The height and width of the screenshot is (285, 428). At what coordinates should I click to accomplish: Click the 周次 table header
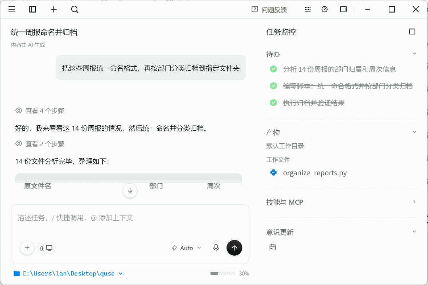coord(213,186)
